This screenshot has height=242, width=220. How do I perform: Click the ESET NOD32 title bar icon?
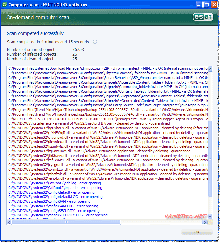[x=5, y=4]
